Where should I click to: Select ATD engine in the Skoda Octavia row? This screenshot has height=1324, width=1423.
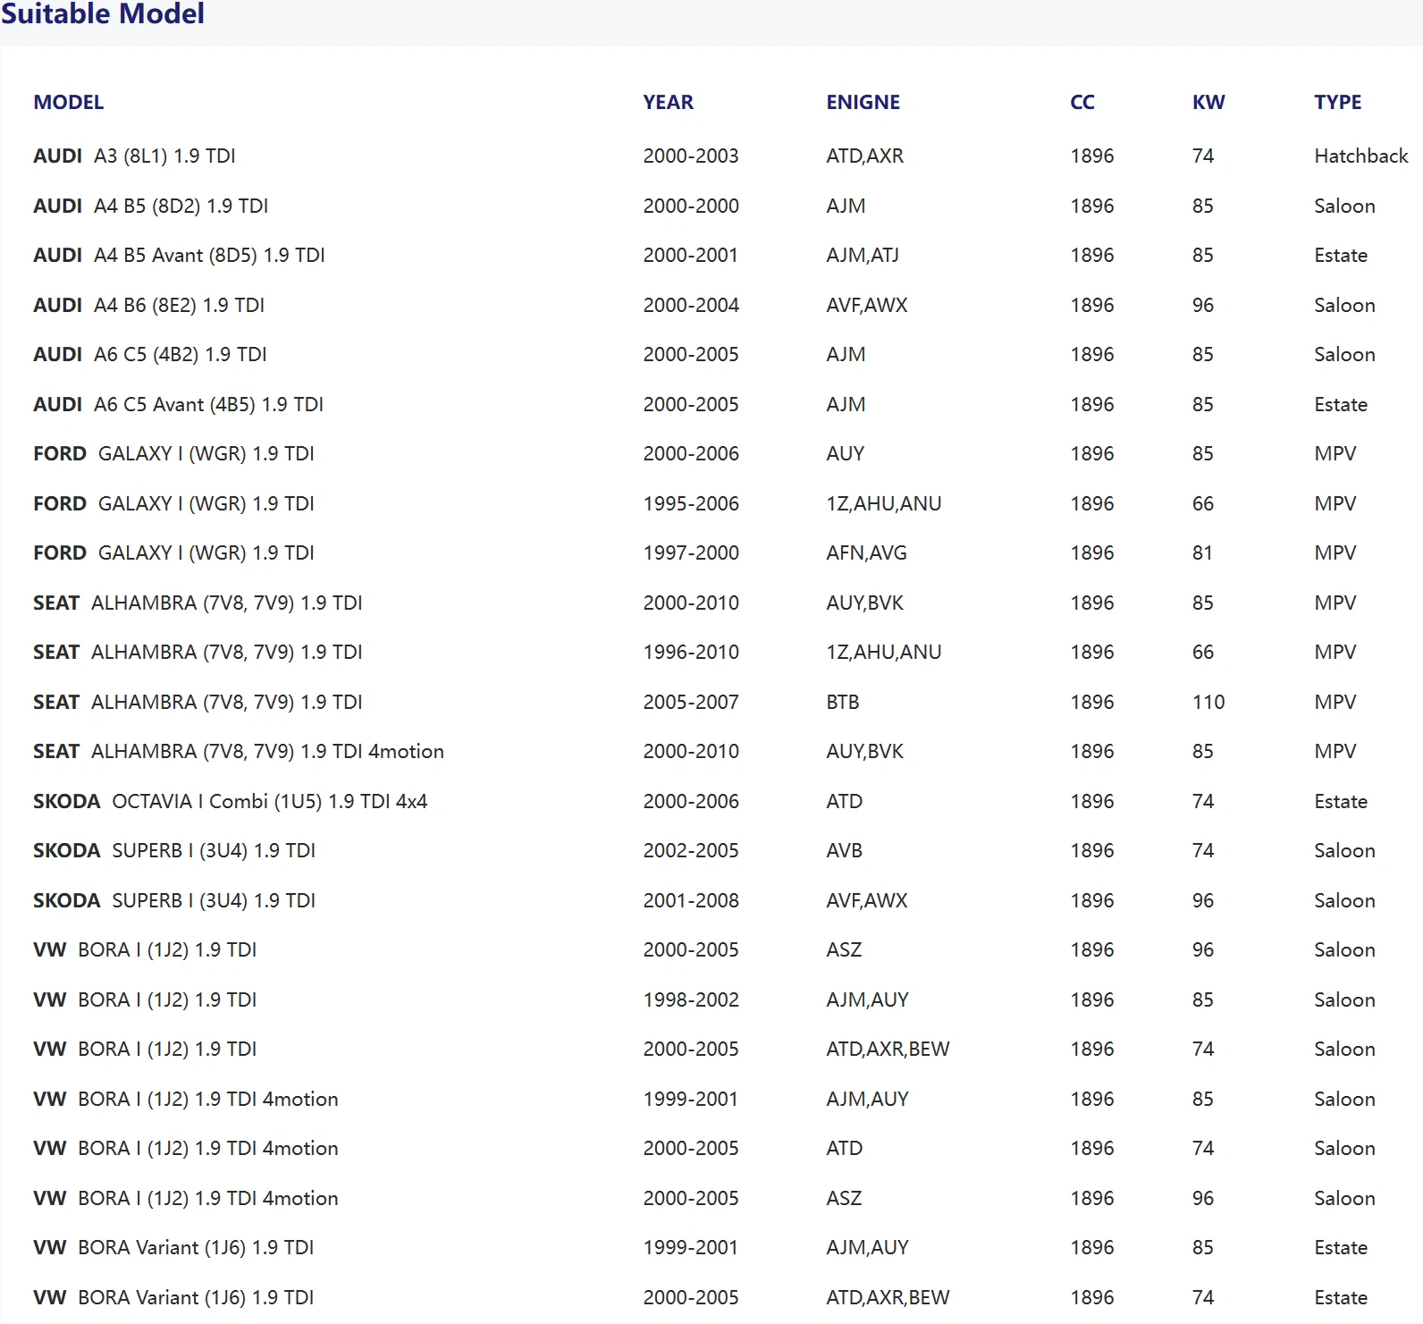pos(845,801)
